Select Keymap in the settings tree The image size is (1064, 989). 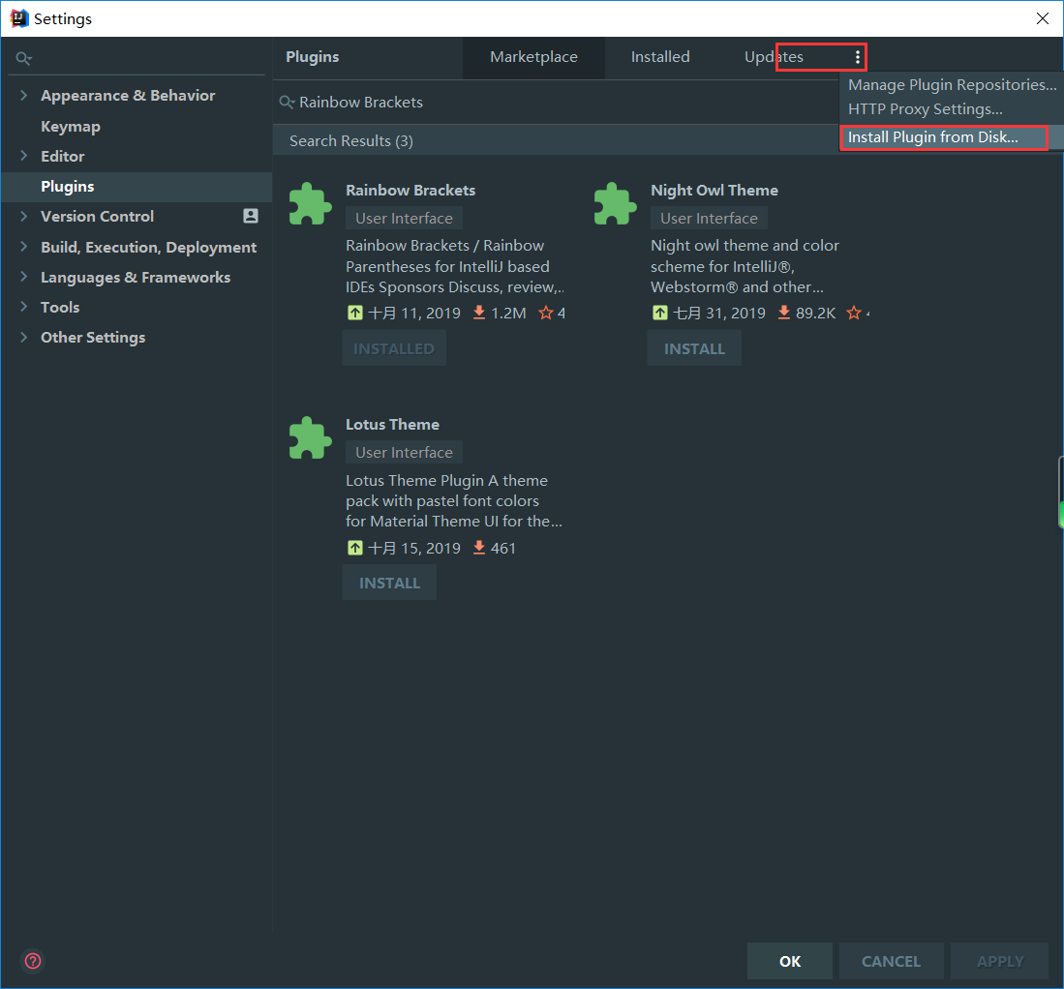coord(71,127)
